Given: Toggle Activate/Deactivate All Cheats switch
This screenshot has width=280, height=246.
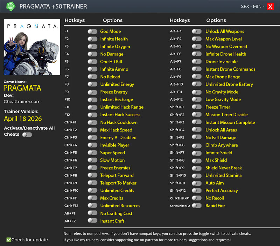Looking at the screenshot, I should [27, 135].
